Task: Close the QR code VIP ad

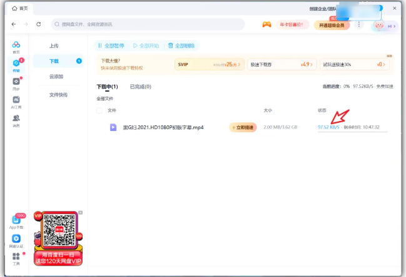Action: 81,213
